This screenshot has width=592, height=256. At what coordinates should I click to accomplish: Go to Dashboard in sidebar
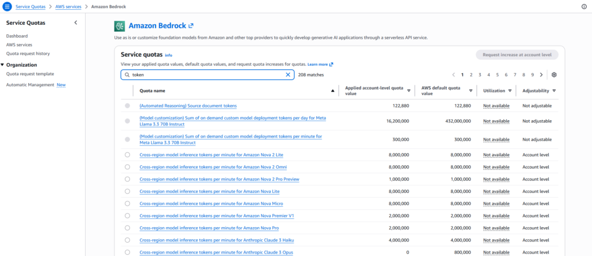pyautogui.click(x=17, y=36)
